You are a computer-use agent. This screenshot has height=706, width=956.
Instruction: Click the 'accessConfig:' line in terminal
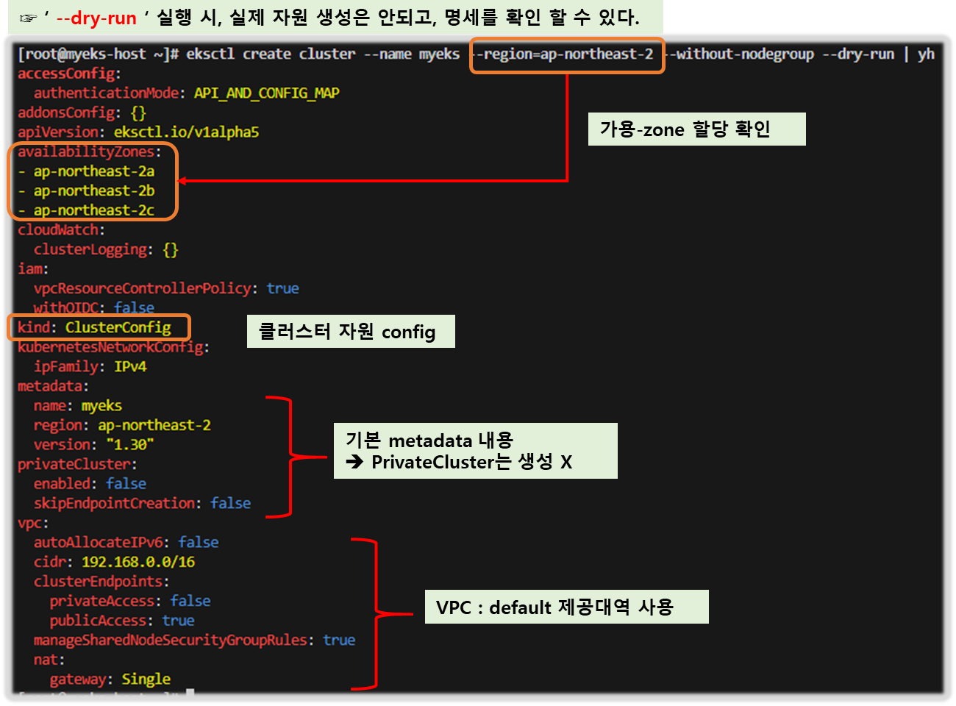point(69,74)
